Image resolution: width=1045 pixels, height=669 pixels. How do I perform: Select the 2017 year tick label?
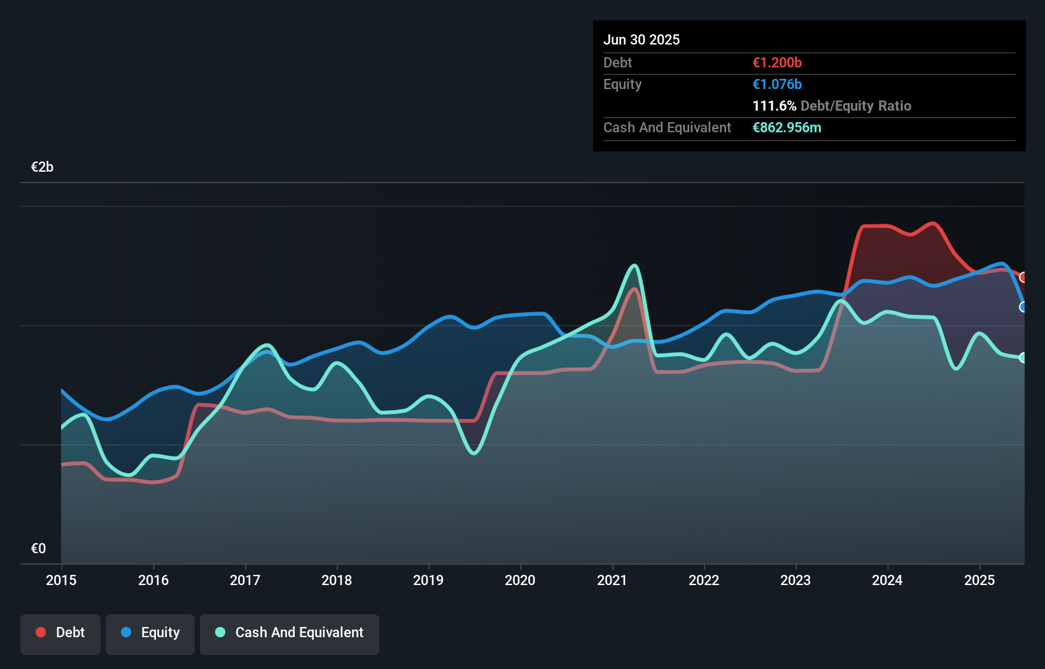click(x=245, y=580)
